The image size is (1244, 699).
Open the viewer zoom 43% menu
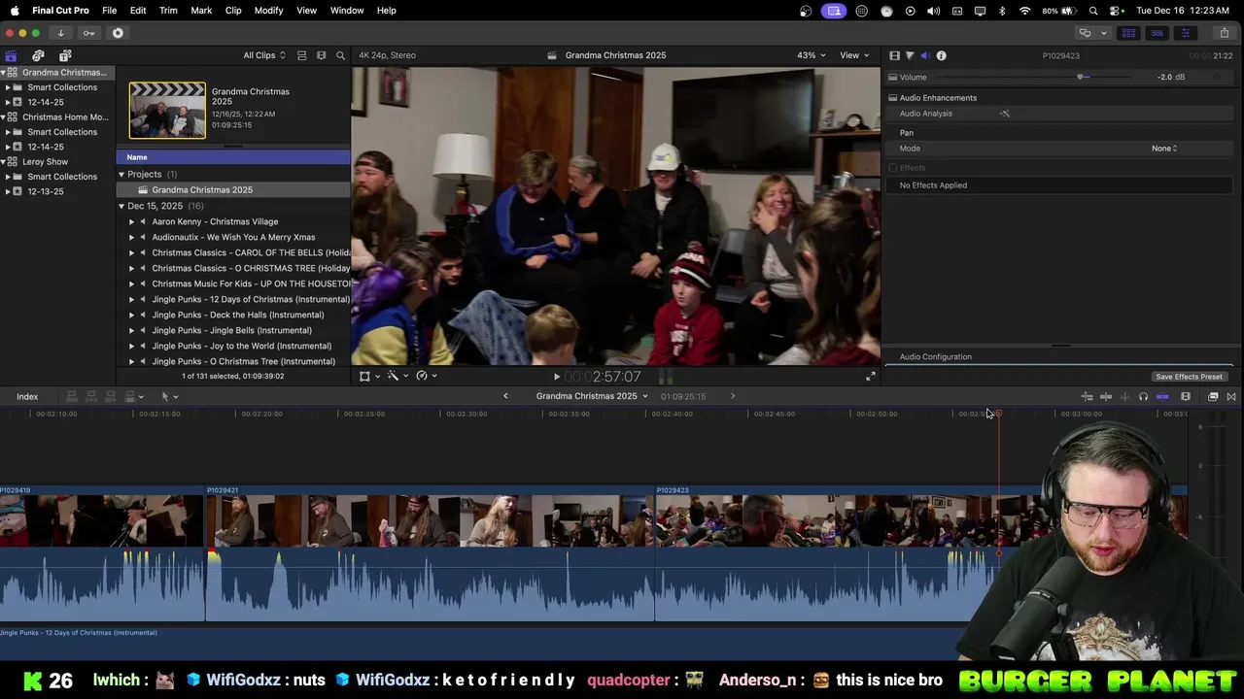pyautogui.click(x=812, y=55)
